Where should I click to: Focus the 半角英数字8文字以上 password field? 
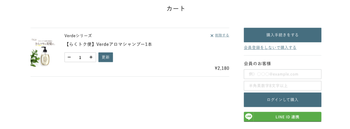coord(282,86)
